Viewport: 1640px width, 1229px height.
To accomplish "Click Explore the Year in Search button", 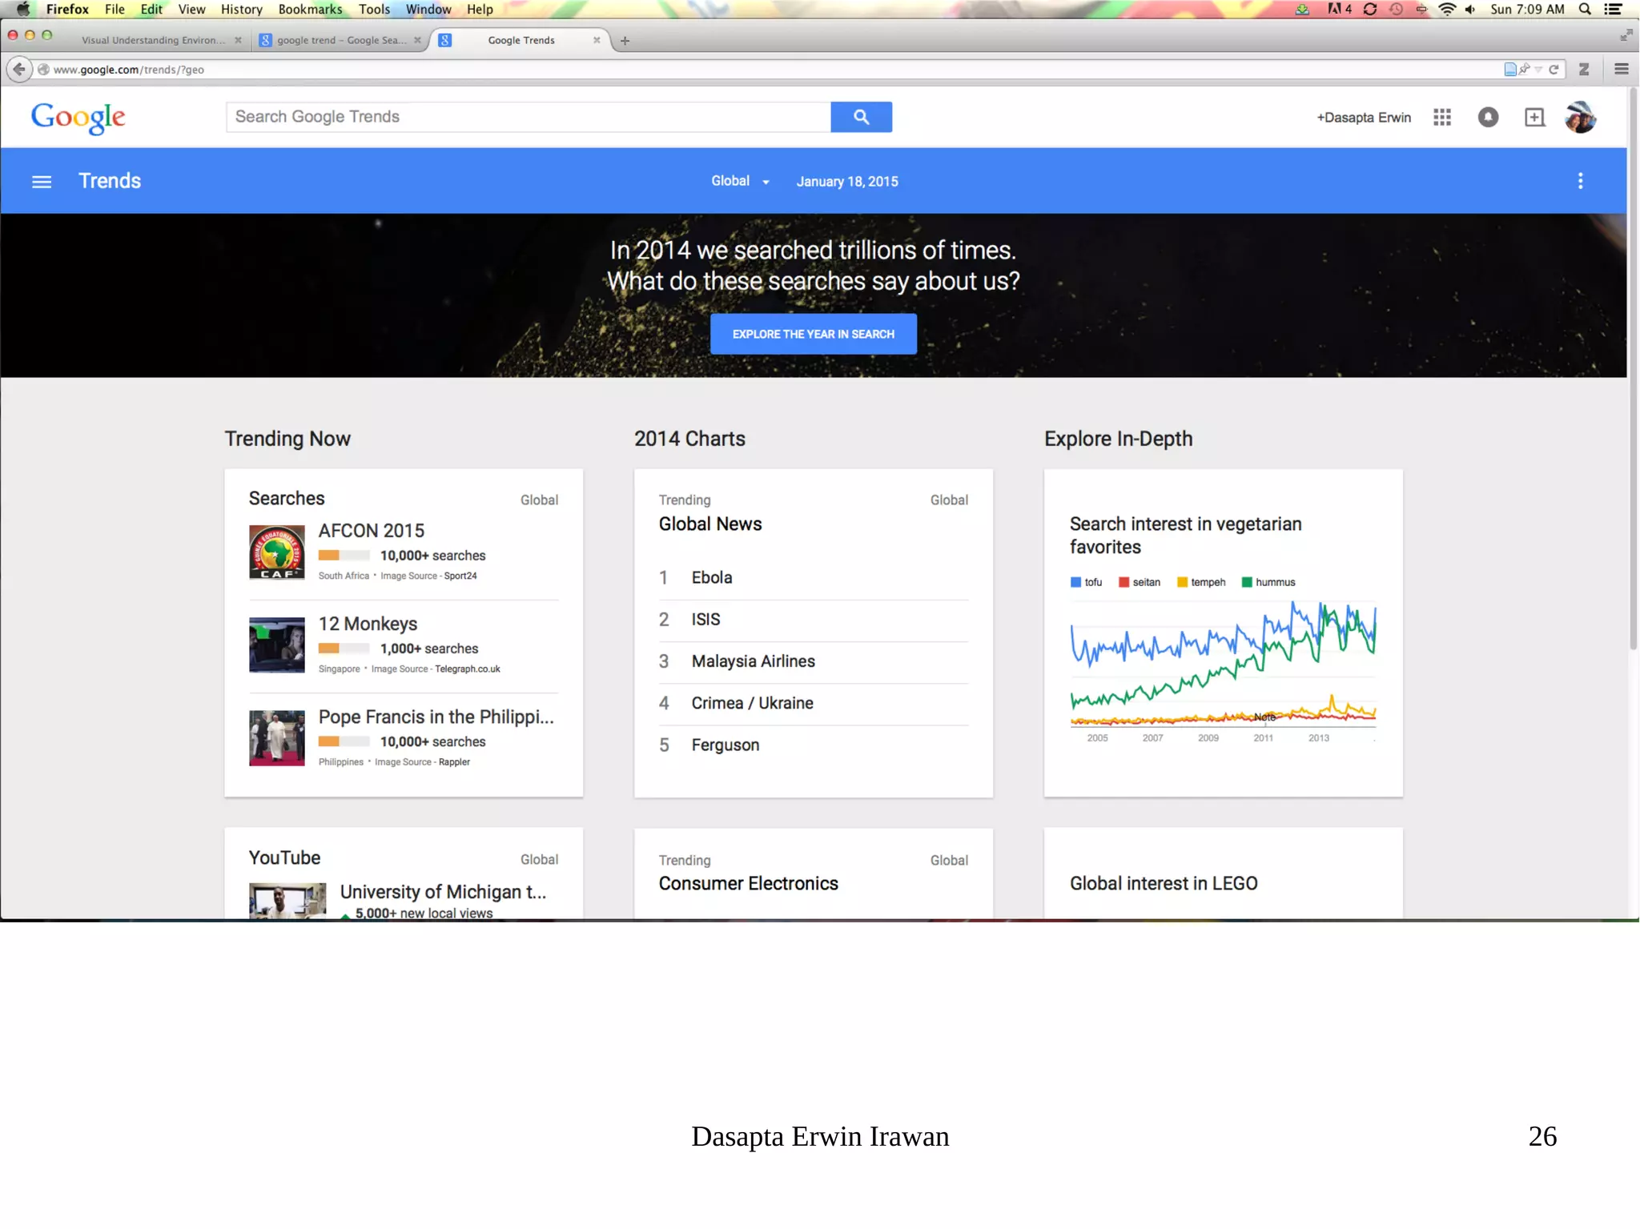I will click(x=813, y=334).
